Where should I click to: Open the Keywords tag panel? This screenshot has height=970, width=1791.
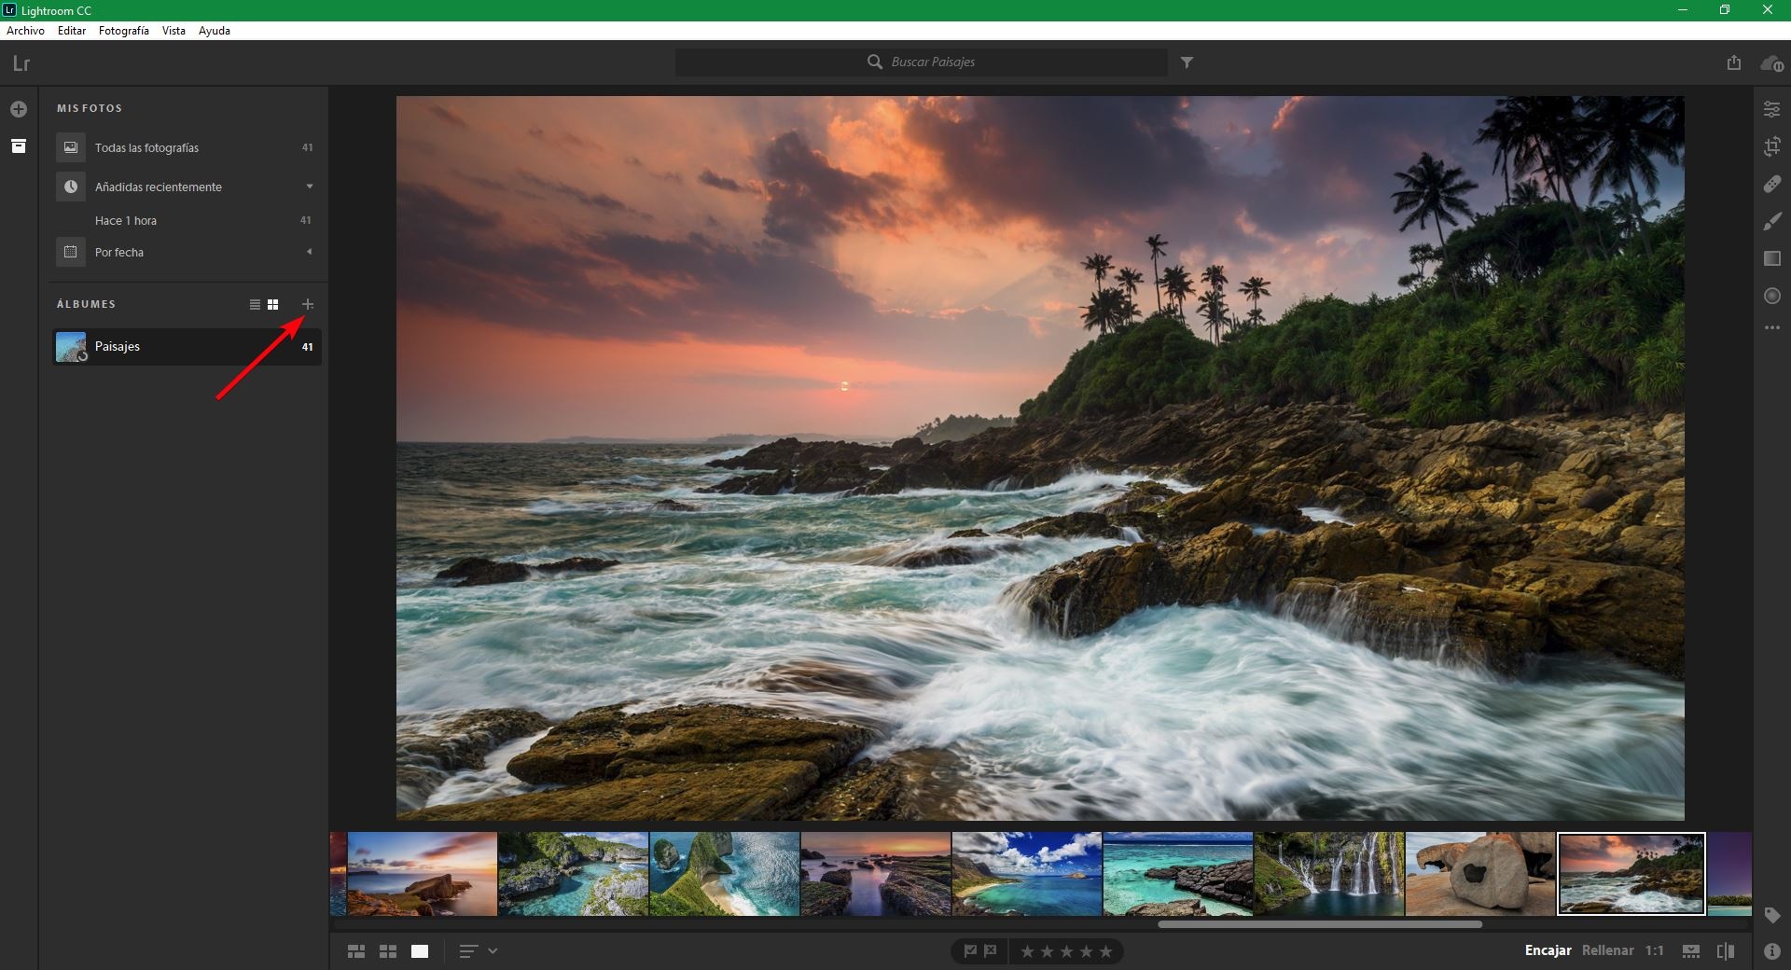(1772, 915)
